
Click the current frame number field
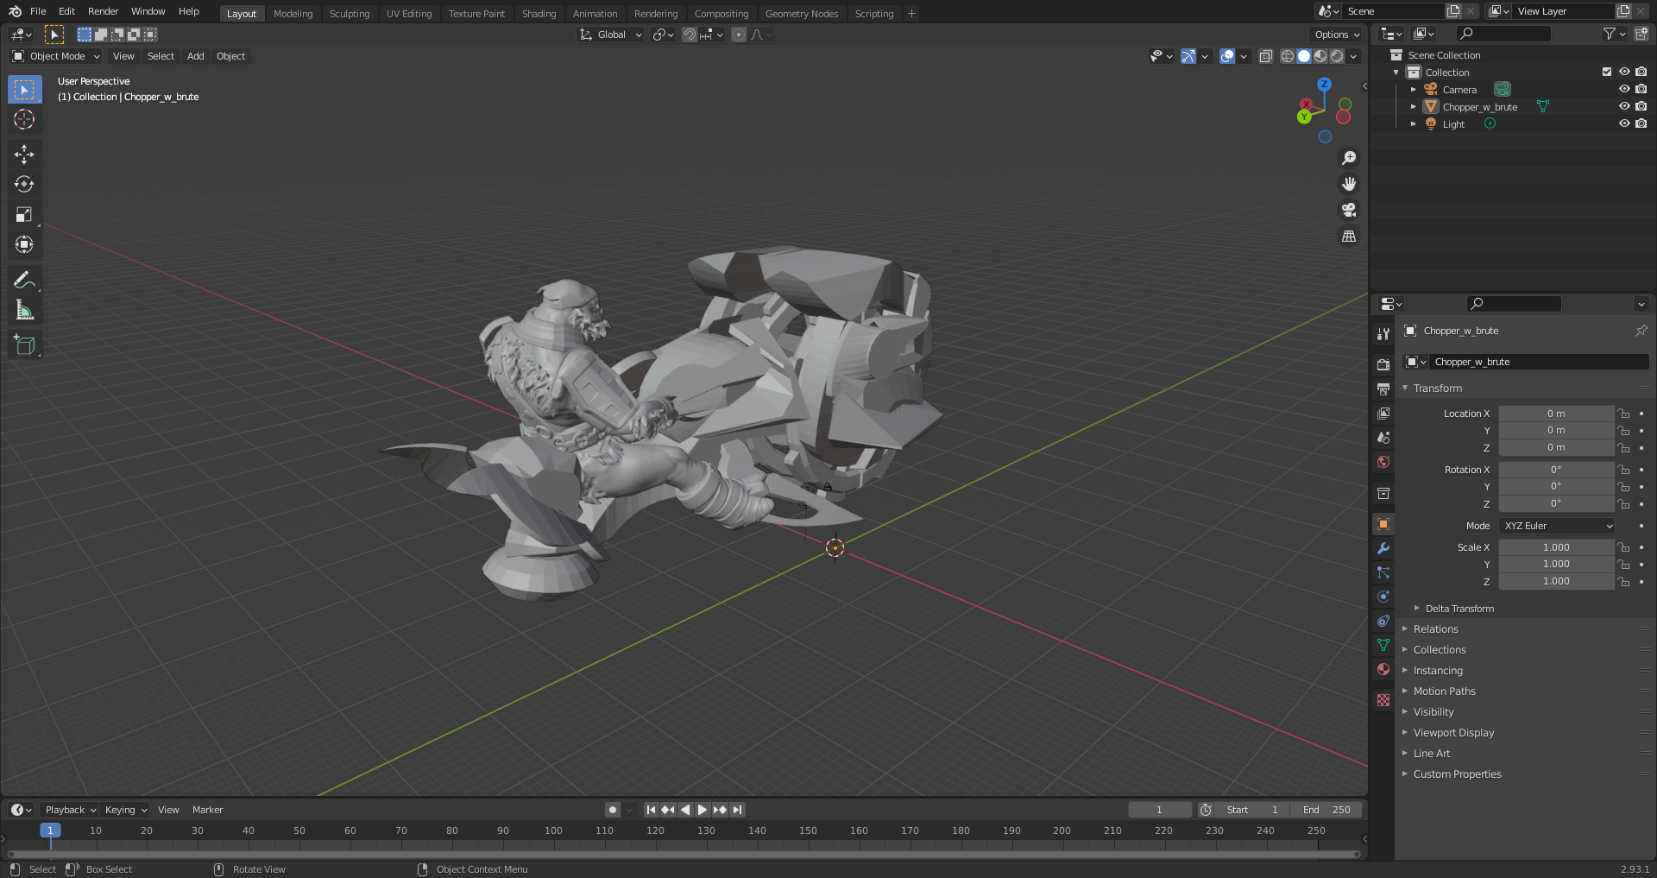pos(1159,810)
